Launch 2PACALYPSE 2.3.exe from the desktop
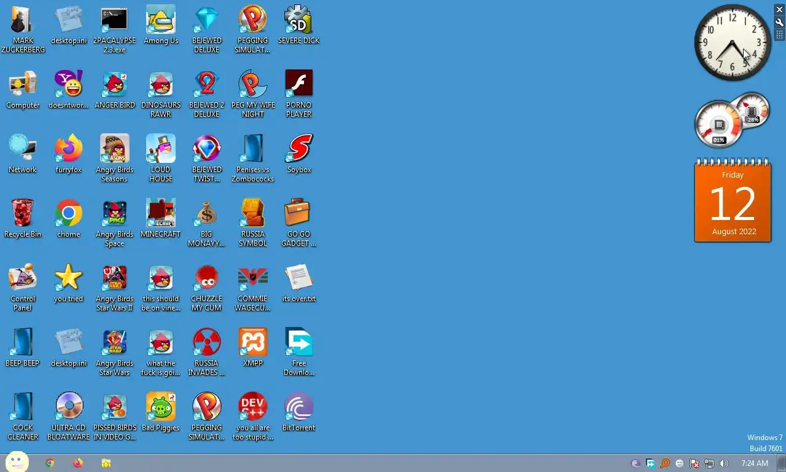The width and height of the screenshot is (786, 472). tap(114, 29)
